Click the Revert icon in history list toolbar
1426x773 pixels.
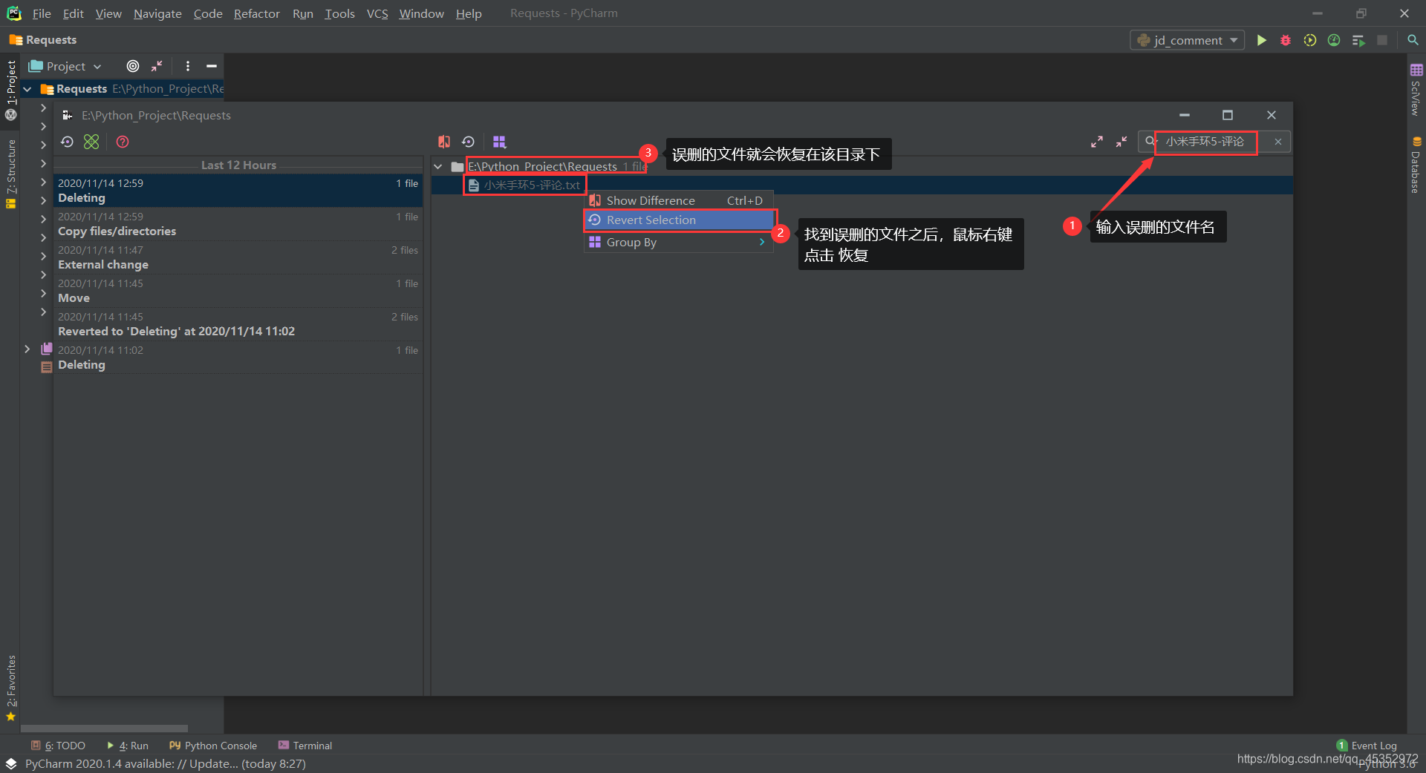coord(68,142)
